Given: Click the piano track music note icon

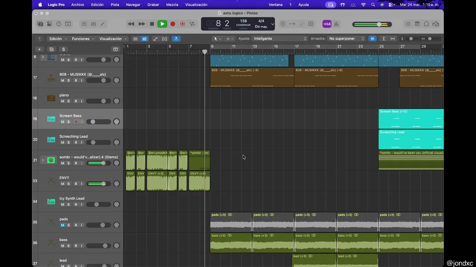Looking at the screenshot, I should pos(51,98).
